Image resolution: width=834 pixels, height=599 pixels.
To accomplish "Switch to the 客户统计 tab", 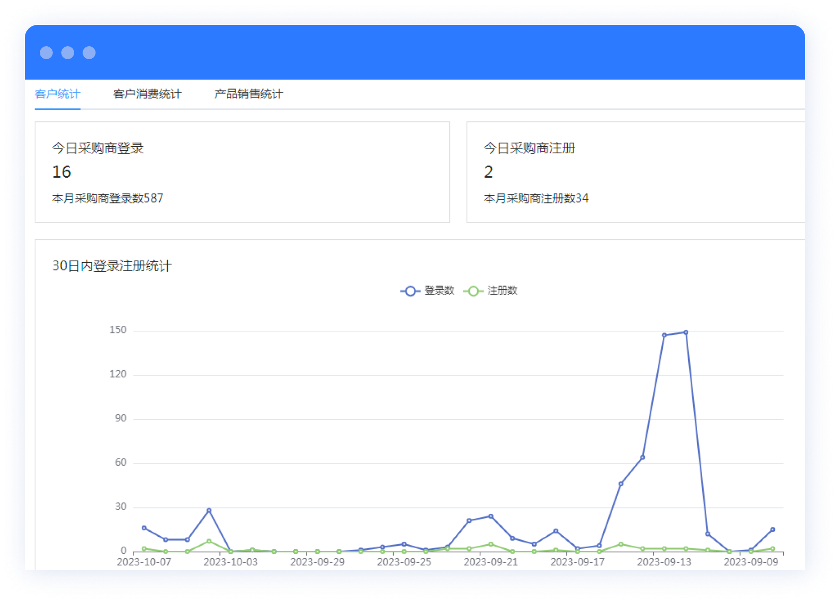I will (57, 94).
